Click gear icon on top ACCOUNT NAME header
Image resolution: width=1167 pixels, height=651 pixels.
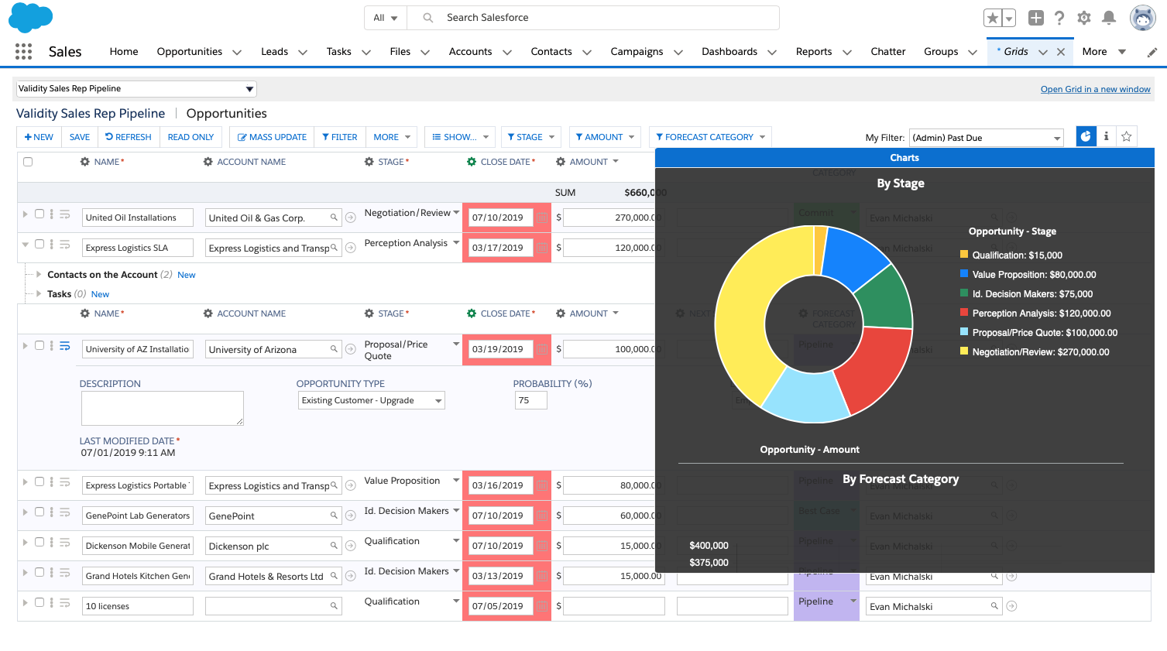[x=208, y=162]
